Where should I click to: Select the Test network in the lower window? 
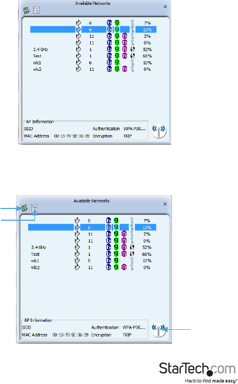[92, 254]
